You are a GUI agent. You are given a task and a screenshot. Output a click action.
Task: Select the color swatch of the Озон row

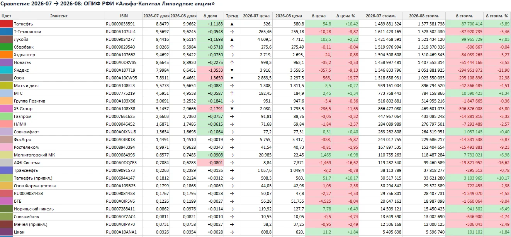(x=6, y=78)
